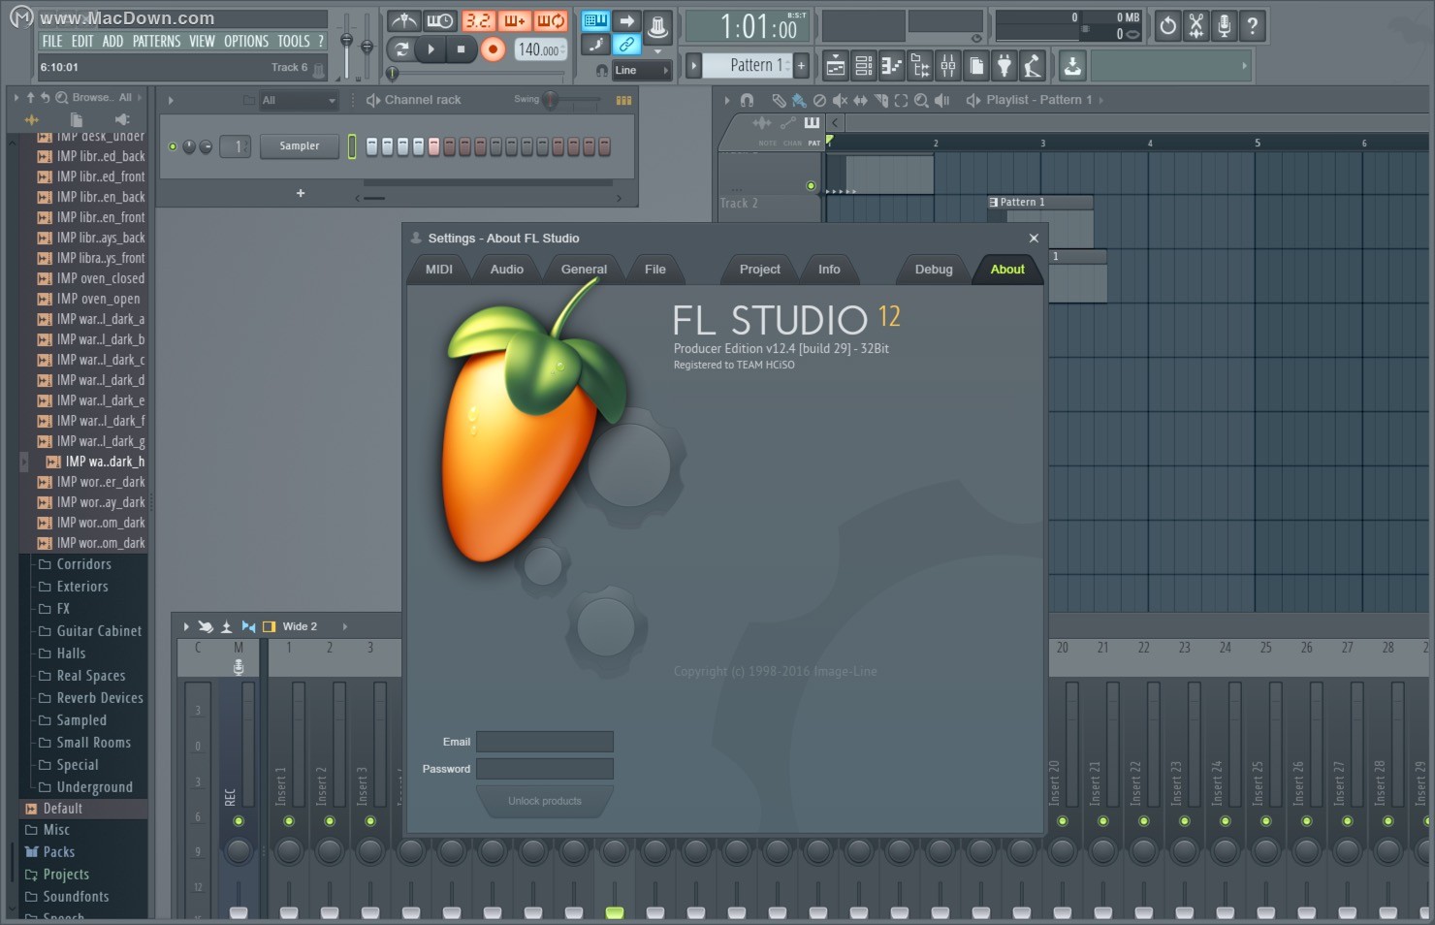Switch to the MIDI settings tab

(x=439, y=270)
